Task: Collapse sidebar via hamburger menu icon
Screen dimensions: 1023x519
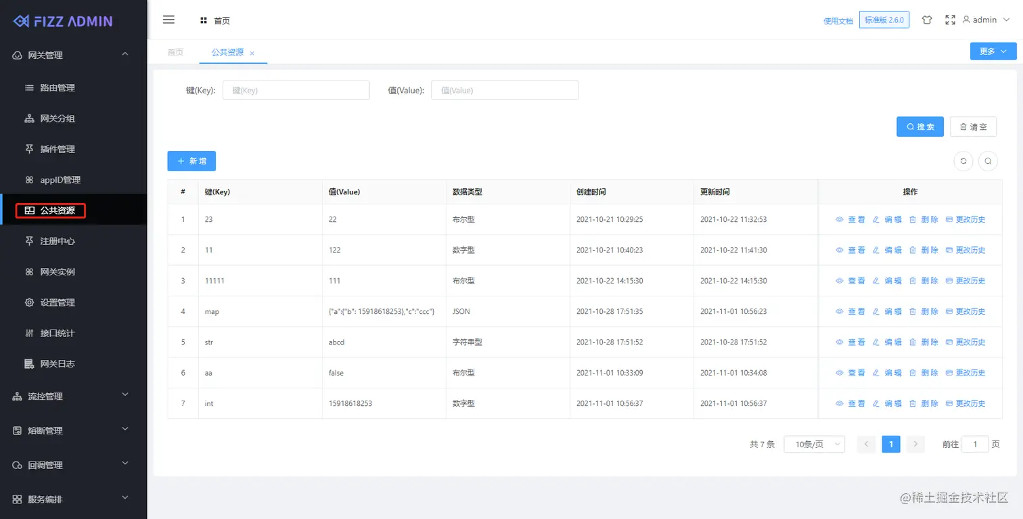Action: click(168, 20)
